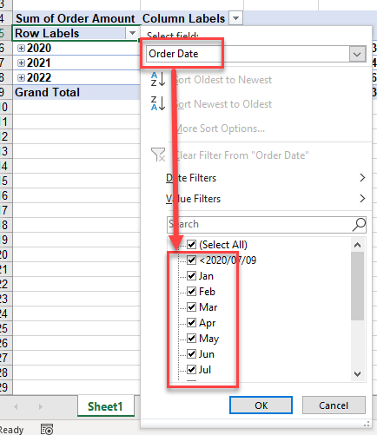Uncheck the Feb checkbox

[191, 291]
